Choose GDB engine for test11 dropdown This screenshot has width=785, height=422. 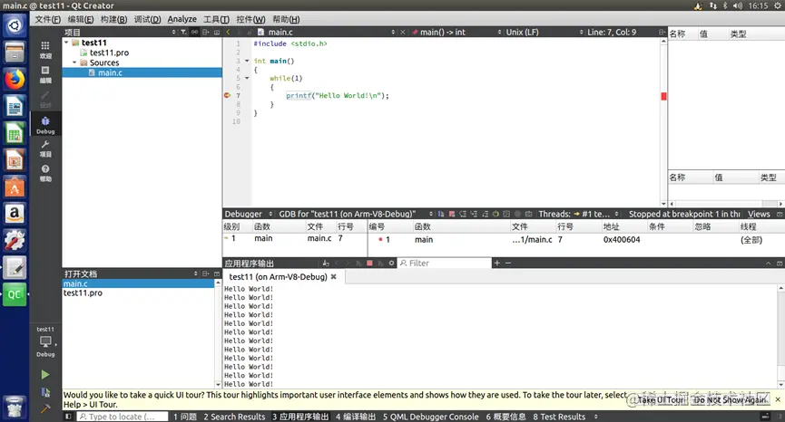[x=356, y=214]
